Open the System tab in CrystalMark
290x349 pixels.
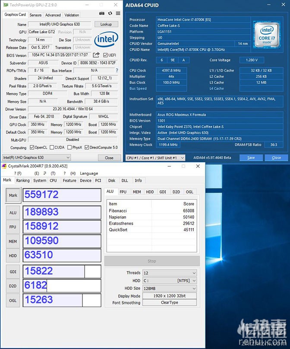coord(40,180)
